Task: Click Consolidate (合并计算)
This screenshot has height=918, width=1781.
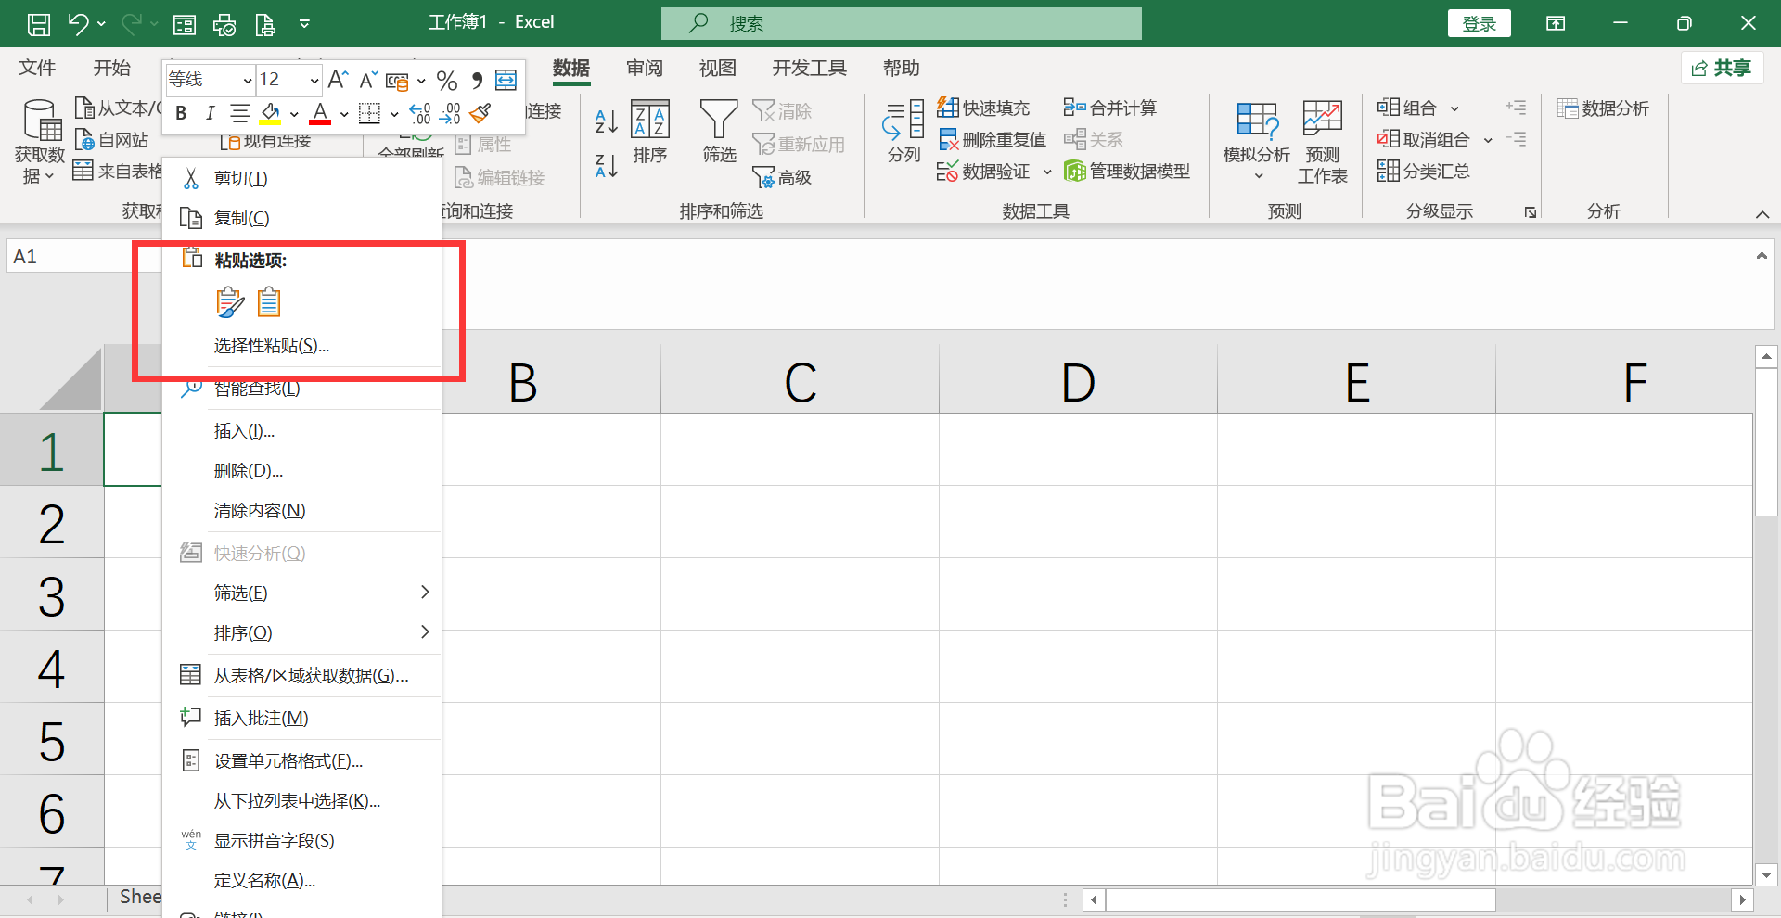Action: pos(1110,108)
